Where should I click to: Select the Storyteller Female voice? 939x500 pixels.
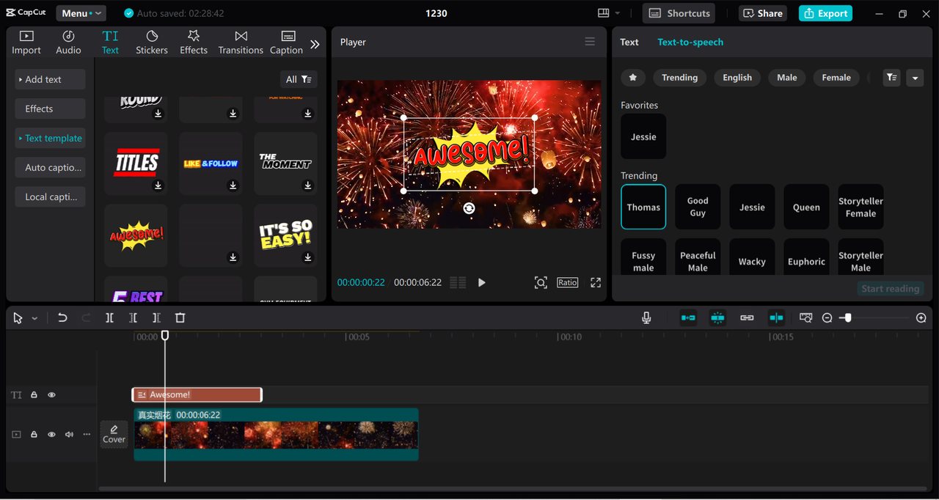click(x=861, y=207)
